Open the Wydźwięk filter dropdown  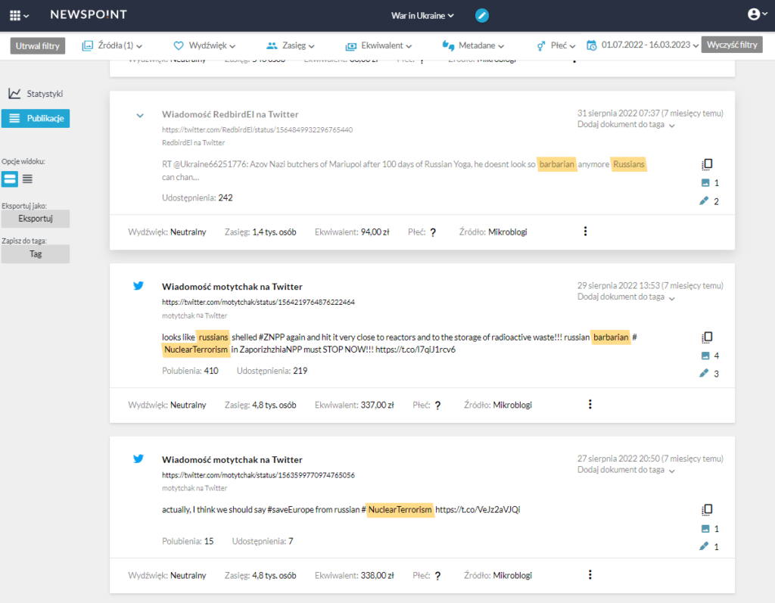pyautogui.click(x=204, y=45)
